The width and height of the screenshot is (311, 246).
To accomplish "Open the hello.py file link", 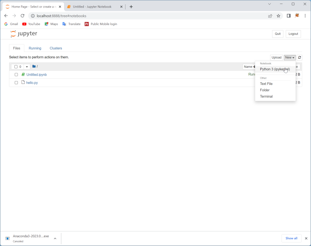I will (32, 83).
